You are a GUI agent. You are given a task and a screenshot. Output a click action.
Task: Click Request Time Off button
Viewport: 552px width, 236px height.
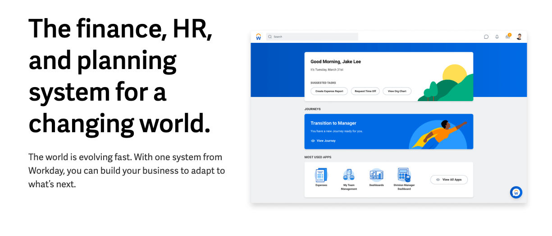pos(365,91)
